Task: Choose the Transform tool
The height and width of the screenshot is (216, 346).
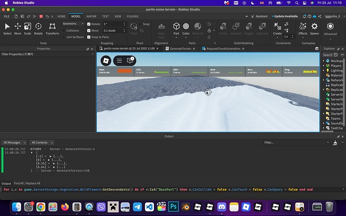Action: [x=52, y=29]
